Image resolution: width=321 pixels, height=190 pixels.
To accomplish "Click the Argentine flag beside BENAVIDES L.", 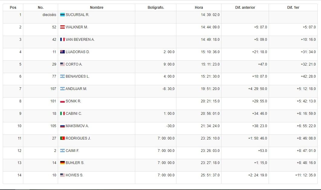I will (x=62, y=77).
